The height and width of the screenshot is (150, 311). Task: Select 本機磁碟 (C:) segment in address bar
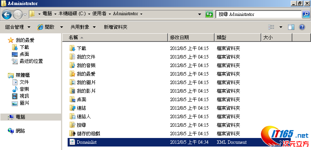[72, 14]
